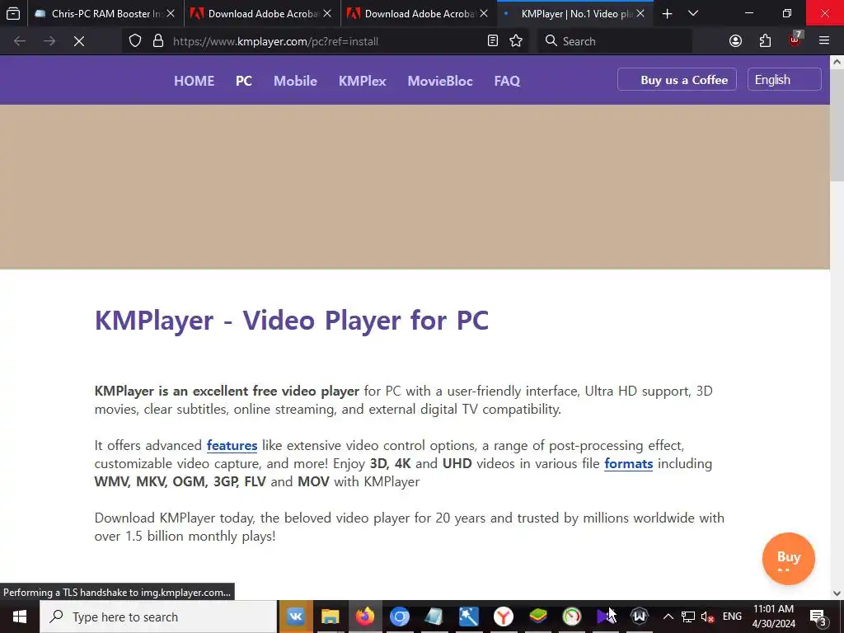Click the KMPlayer - Video Player for PC heading
The width and height of the screenshot is (844, 633).
(x=292, y=321)
